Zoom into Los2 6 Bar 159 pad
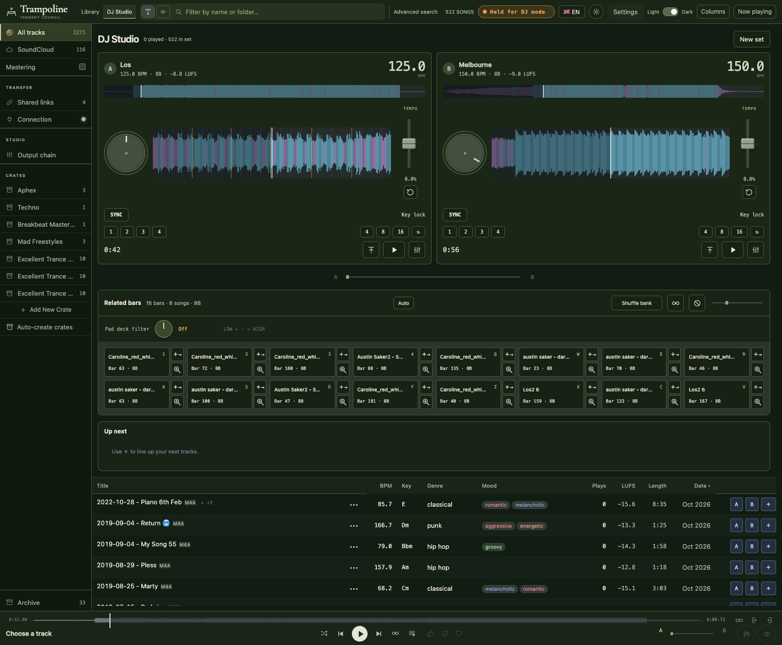 pos(592,402)
